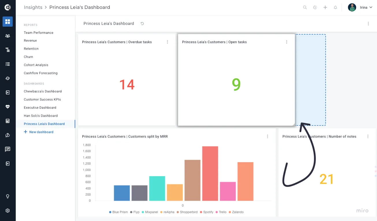Open the Customers split by MRR options menu
377x221 pixels.
click(x=268, y=136)
